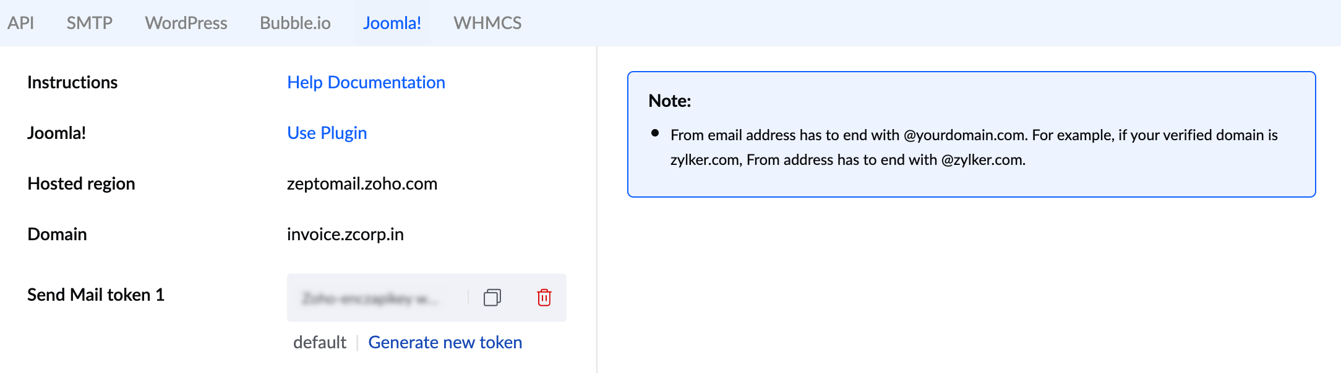Delete Send Mail token 1
This screenshot has height=373, width=1341.
click(544, 298)
